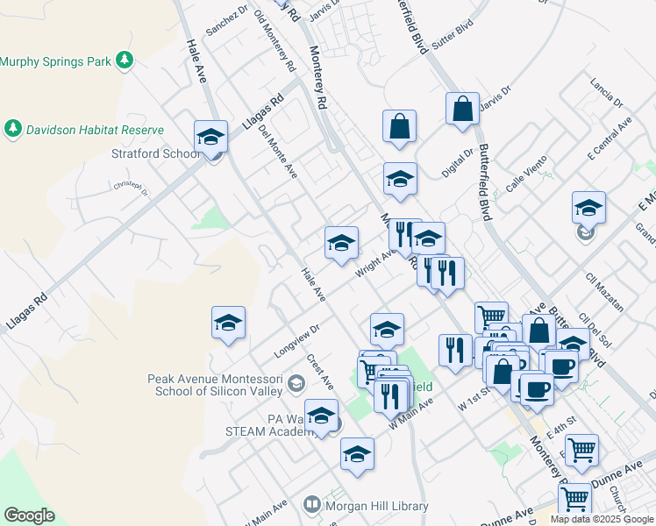Click the school marker above Wright Ave

[341, 245]
